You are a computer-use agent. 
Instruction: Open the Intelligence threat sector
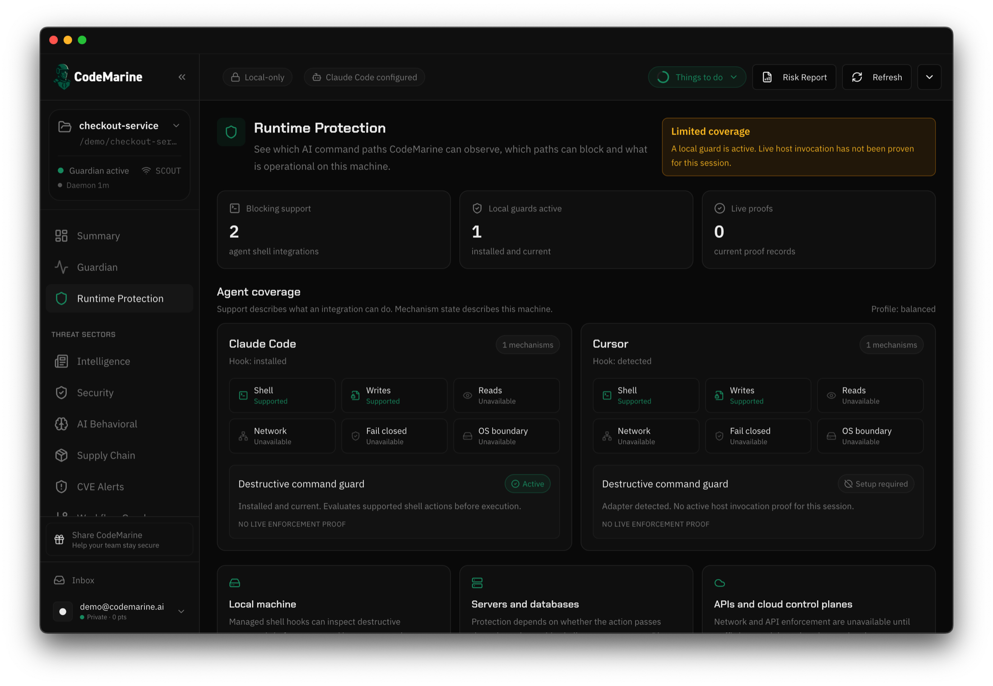(120, 361)
